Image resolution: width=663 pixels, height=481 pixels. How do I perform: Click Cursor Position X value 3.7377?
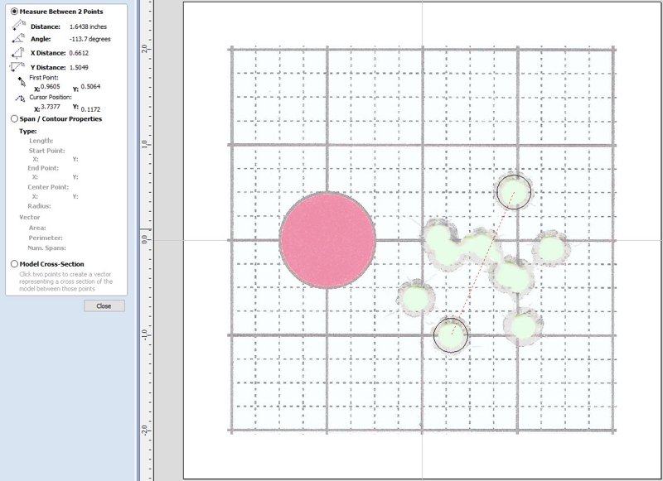[x=51, y=107]
